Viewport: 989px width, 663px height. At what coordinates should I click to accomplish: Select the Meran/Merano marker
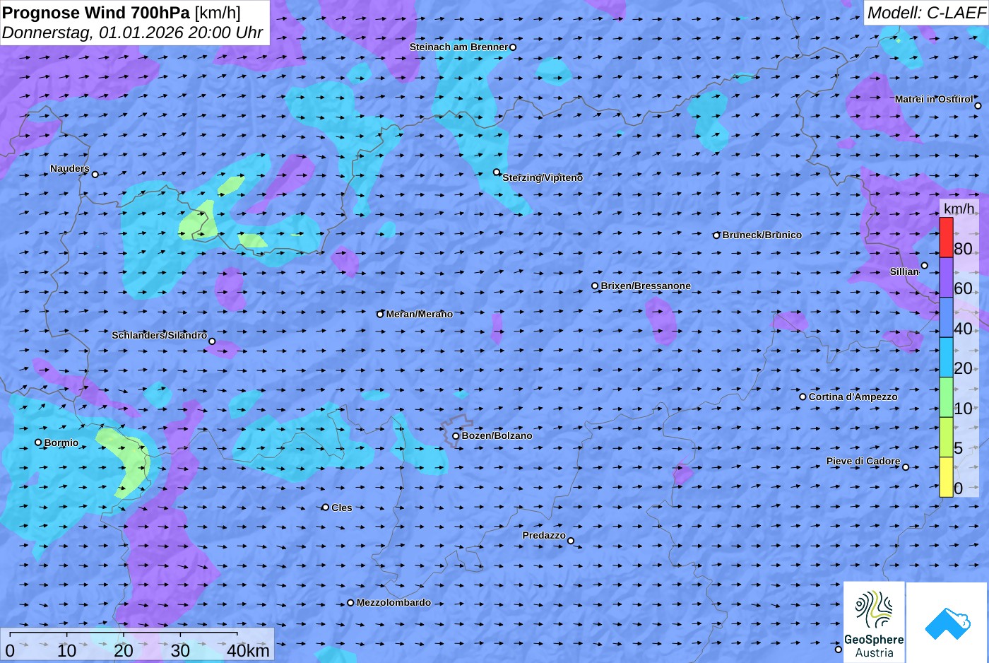tap(380, 314)
